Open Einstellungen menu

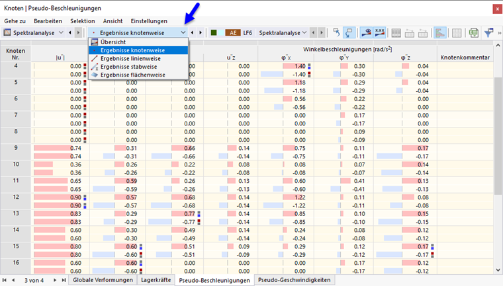149,21
